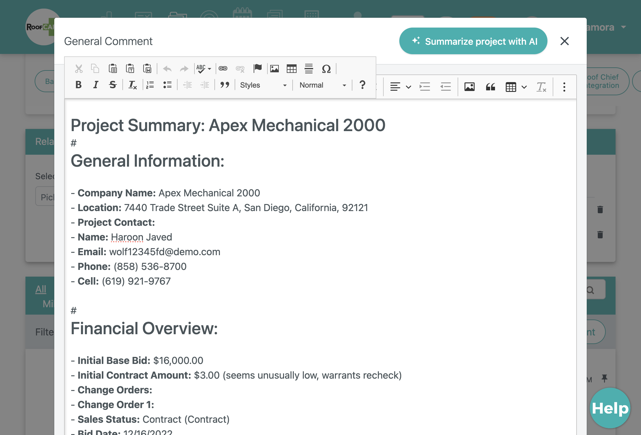Click the Copy icon in editor toolbar
641x435 pixels.
(95, 69)
